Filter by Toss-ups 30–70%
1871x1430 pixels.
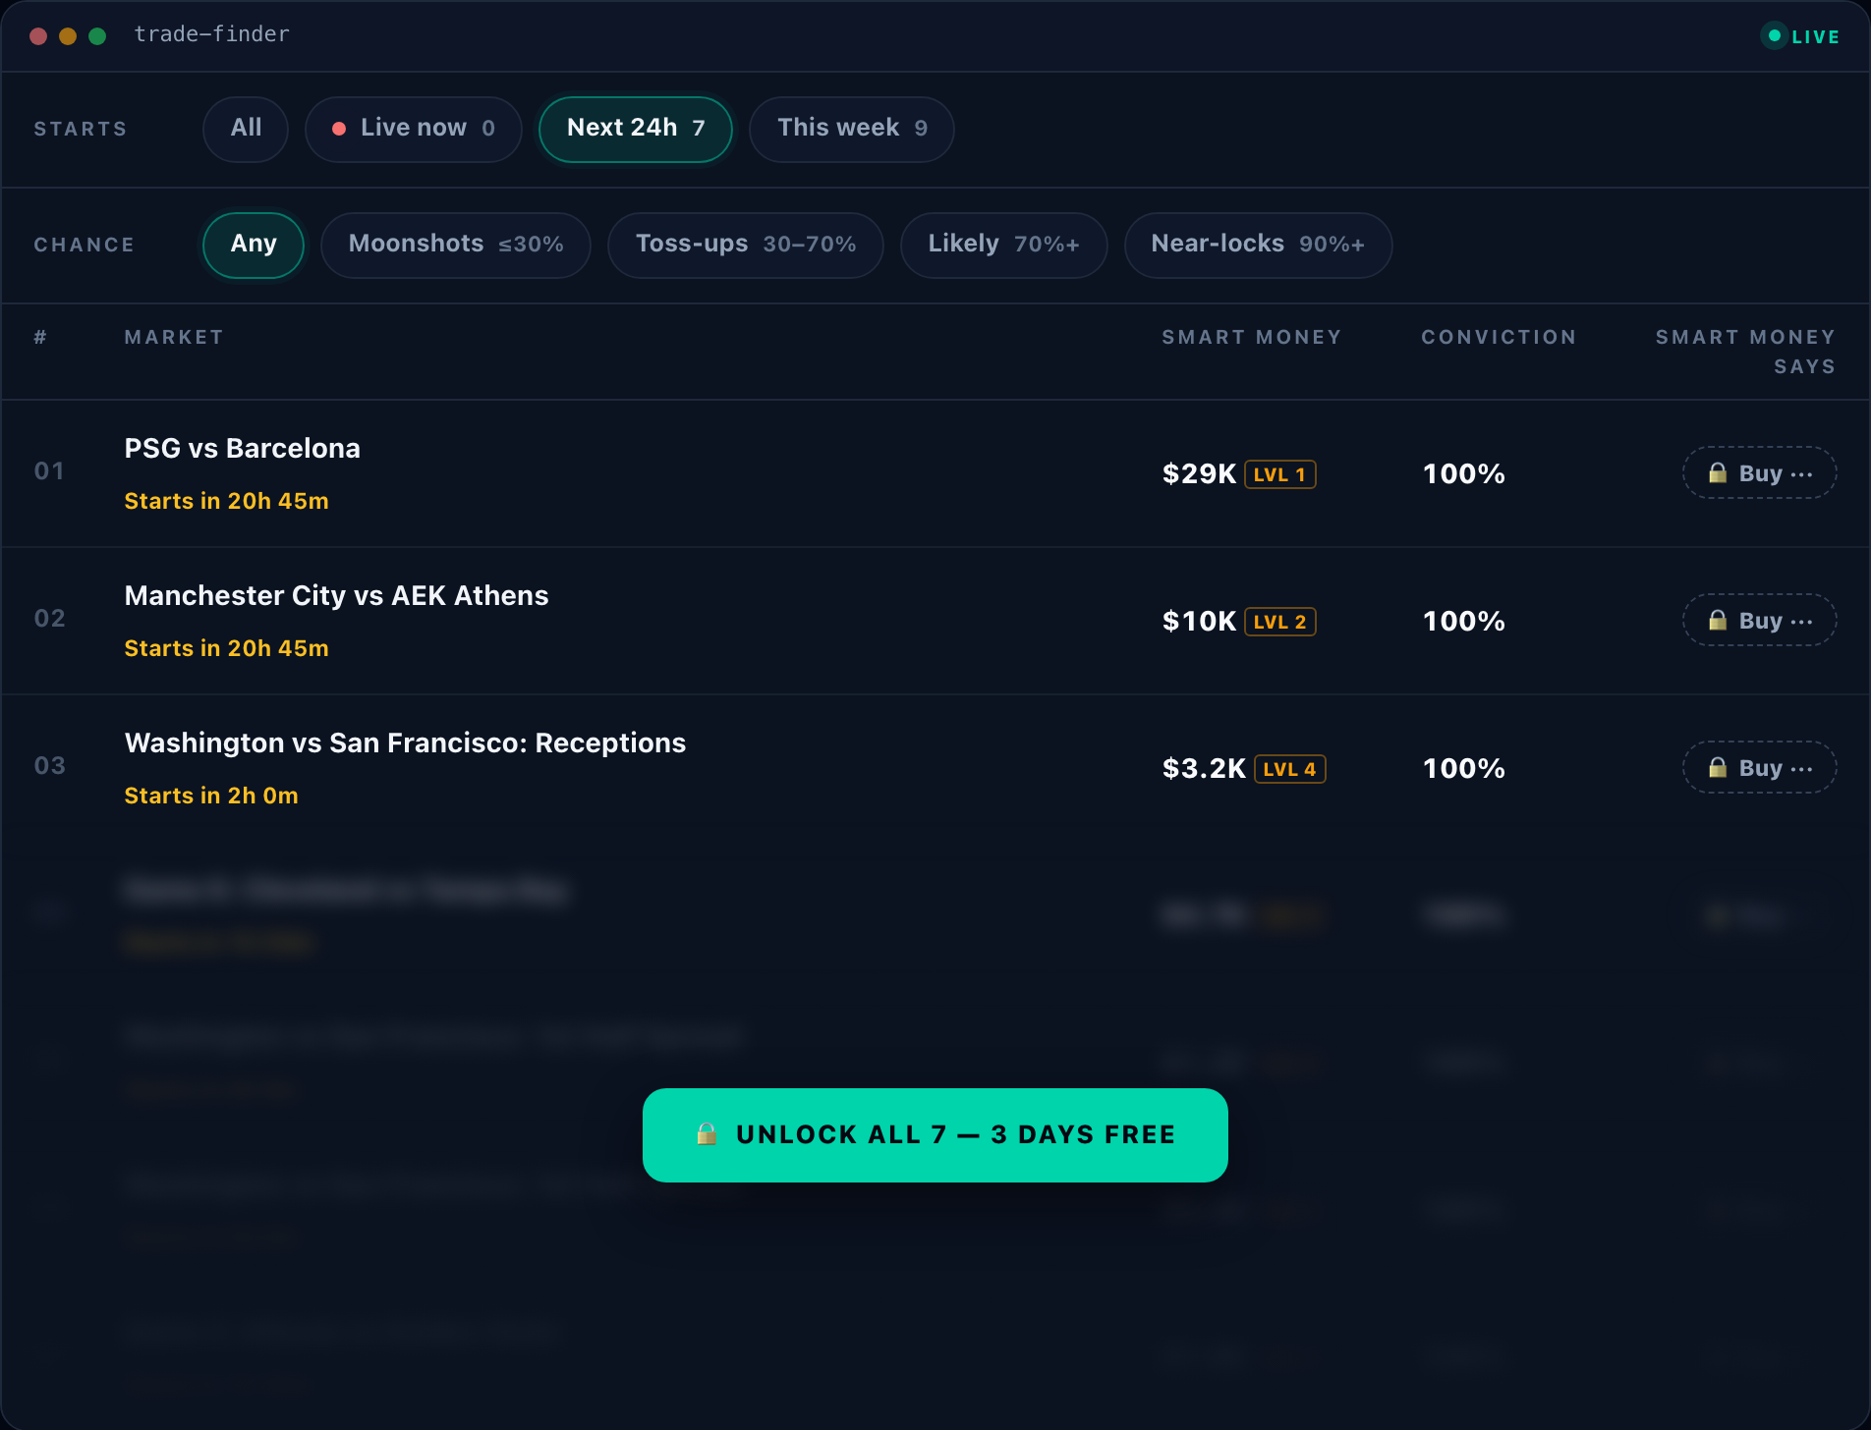(746, 245)
